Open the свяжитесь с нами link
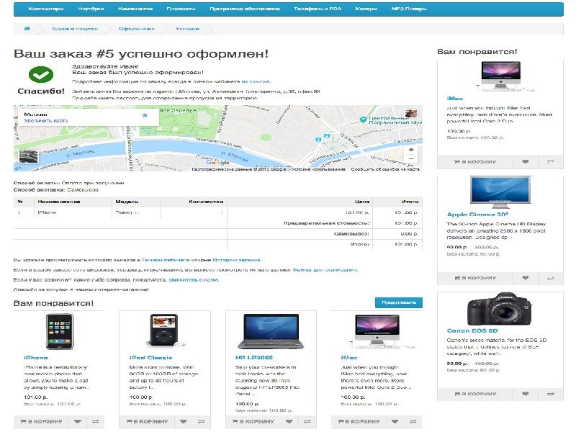The height and width of the screenshot is (432, 576). (193, 279)
